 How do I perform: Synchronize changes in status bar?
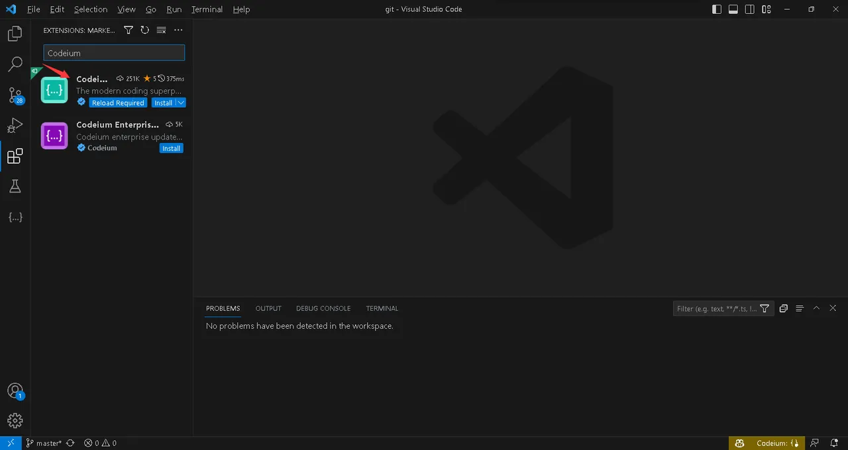[70, 443]
